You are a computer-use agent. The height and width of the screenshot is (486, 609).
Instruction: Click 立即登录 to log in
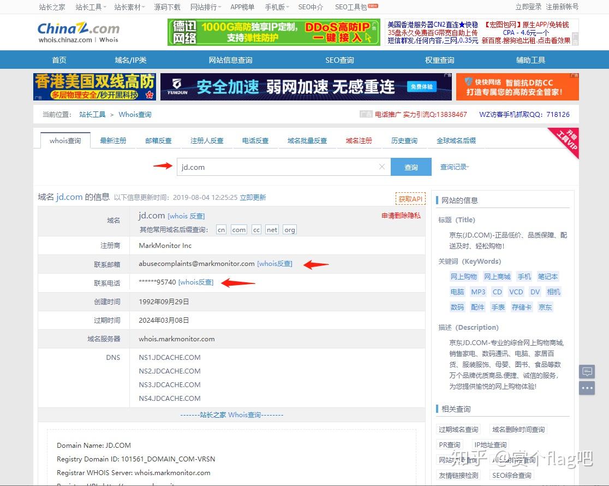(x=528, y=7)
